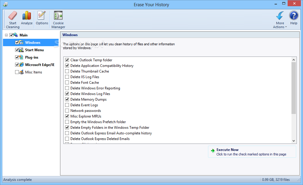Enable Empty the Windows Prefetch folder
Screen dimensions: 303x185
(67, 122)
